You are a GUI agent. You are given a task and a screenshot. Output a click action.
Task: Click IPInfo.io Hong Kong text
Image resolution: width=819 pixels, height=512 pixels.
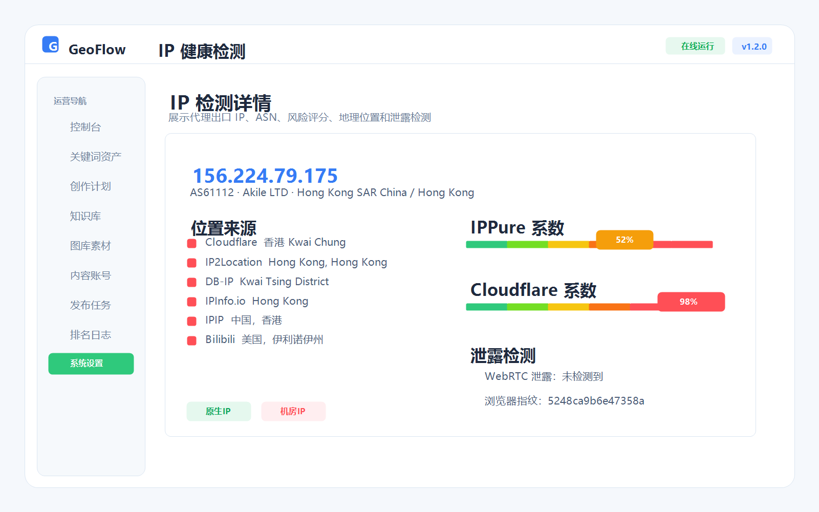pos(257,301)
